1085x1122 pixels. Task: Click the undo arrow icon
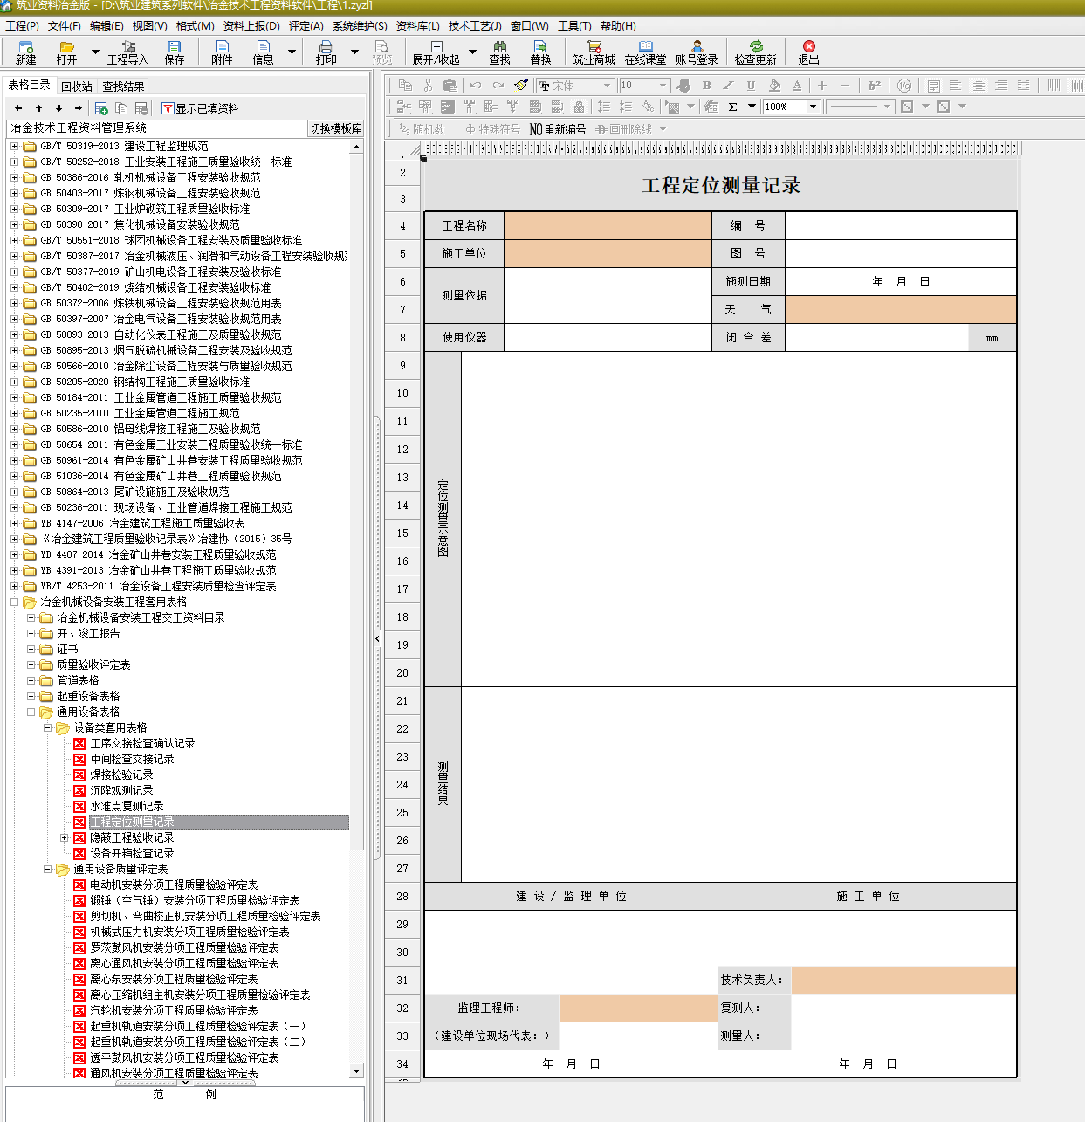(x=475, y=85)
